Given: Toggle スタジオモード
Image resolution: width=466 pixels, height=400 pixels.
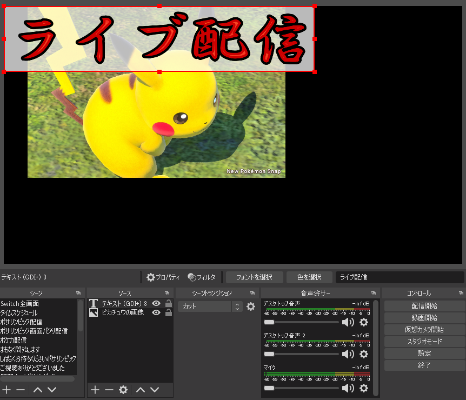Looking at the screenshot, I should pyautogui.click(x=424, y=342).
